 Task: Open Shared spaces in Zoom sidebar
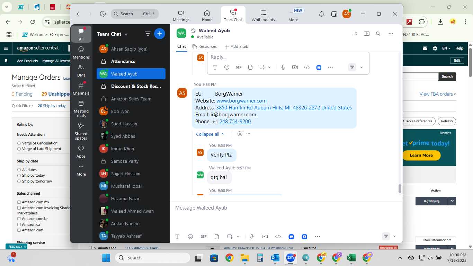click(x=81, y=131)
